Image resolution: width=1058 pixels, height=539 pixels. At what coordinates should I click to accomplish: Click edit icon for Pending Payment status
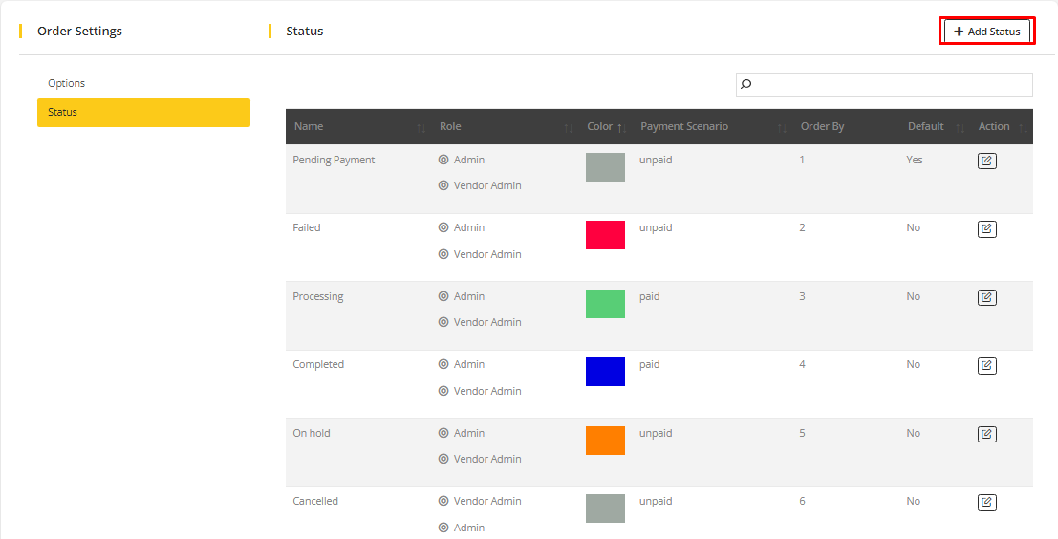tap(986, 161)
